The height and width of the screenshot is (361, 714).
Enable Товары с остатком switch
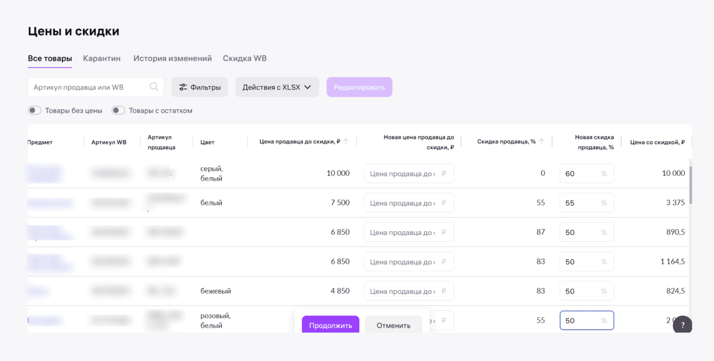pyautogui.click(x=118, y=110)
